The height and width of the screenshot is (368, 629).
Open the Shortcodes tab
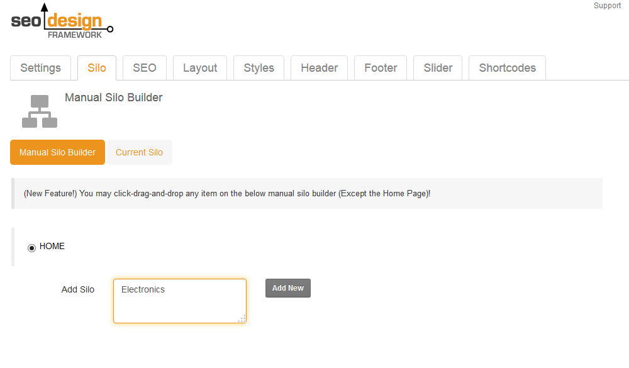coord(507,68)
